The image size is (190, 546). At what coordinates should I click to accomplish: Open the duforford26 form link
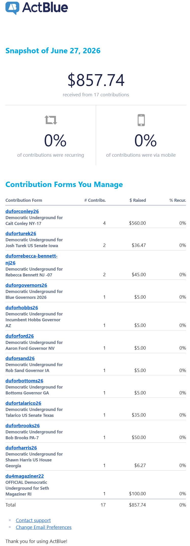20,336
